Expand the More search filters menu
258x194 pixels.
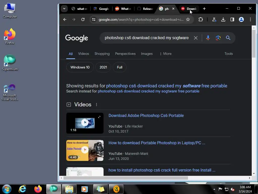[166, 54]
